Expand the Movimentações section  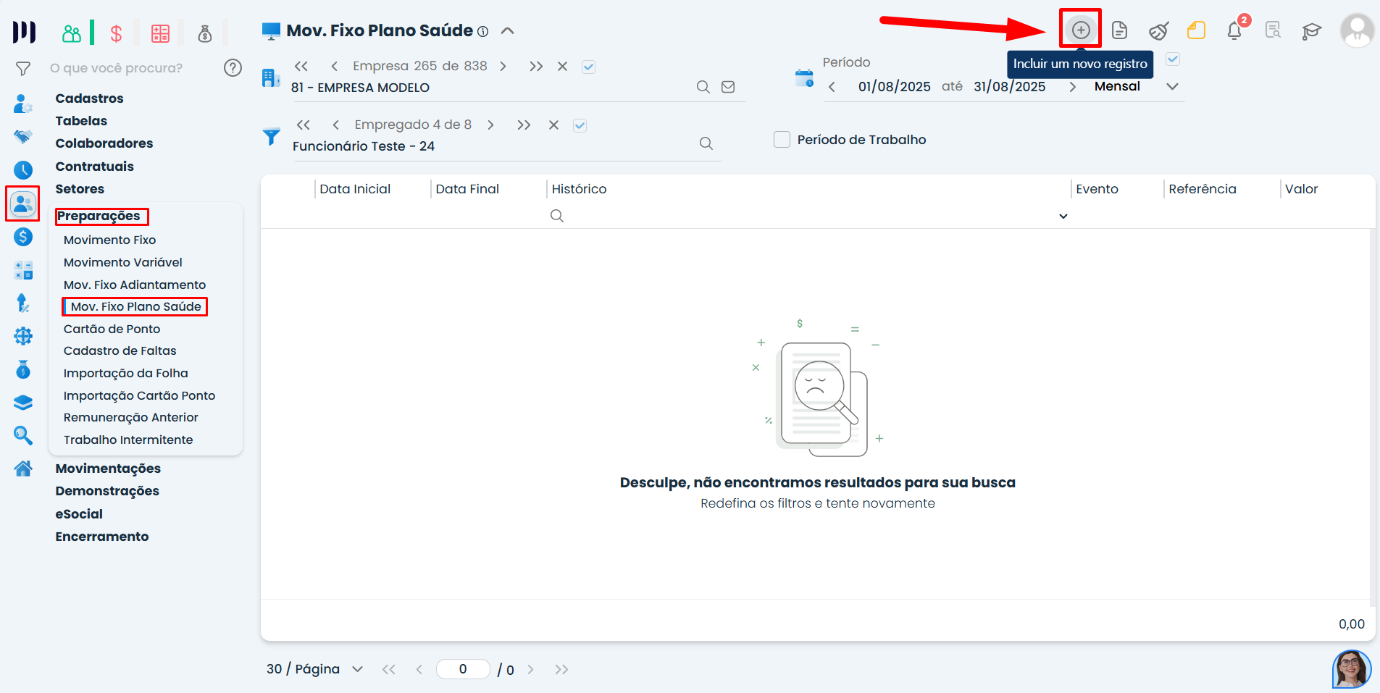108,469
